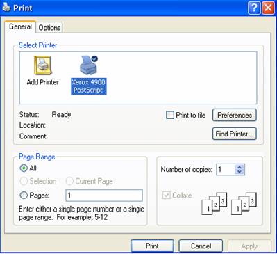The image size is (277, 254).
Task: Select the All page range radio button
Action: [24, 168]
